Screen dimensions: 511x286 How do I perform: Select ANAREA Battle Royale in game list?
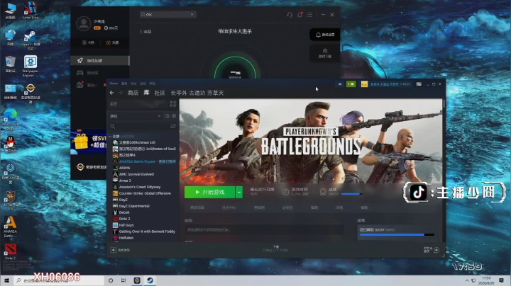click(144, 161)
